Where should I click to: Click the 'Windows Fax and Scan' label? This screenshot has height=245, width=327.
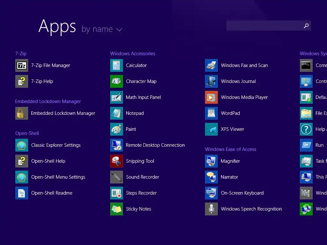[x=244, y=65]
